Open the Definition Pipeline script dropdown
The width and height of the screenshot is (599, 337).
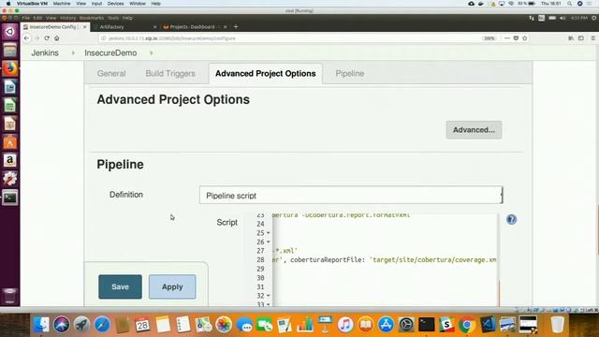coord(351,196)
